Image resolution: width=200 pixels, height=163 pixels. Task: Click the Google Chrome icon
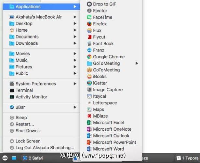[x=89, y=57]
